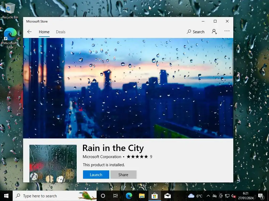The width and height of the screenshot is (269, 201).
Task: Click the muted volume tray icon
Action: point(233,196)
